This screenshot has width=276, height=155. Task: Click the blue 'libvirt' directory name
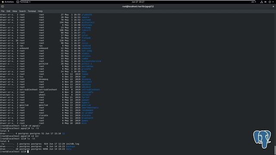pos(86,30)
